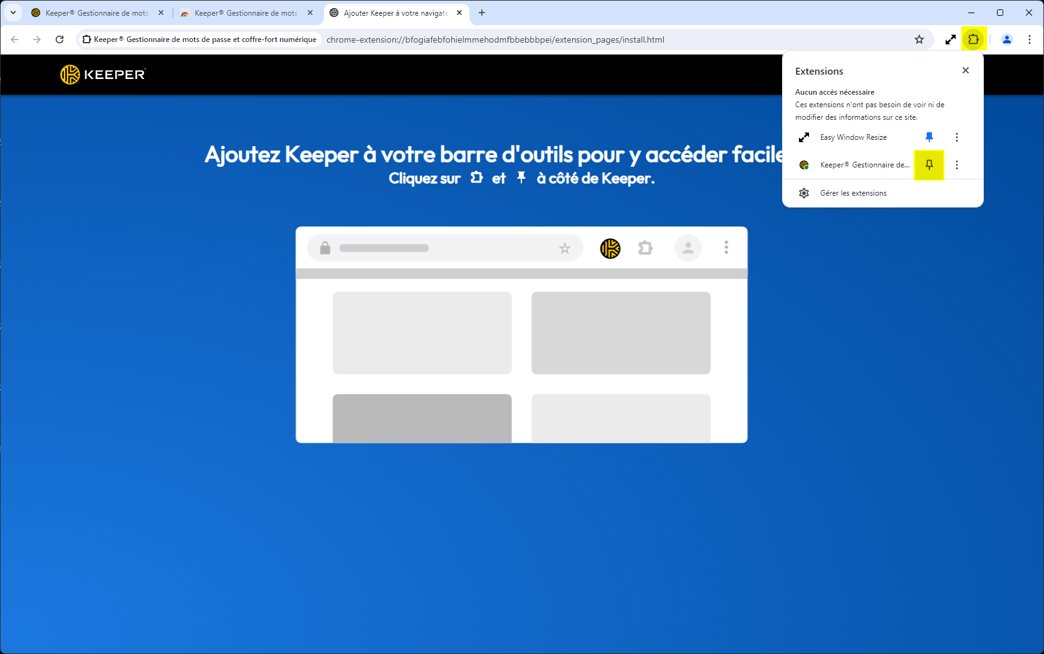The width and height of the screenshot is (1044, 654).
Task: Open more options for Easy Window Resize
Action: click(956, 137)
